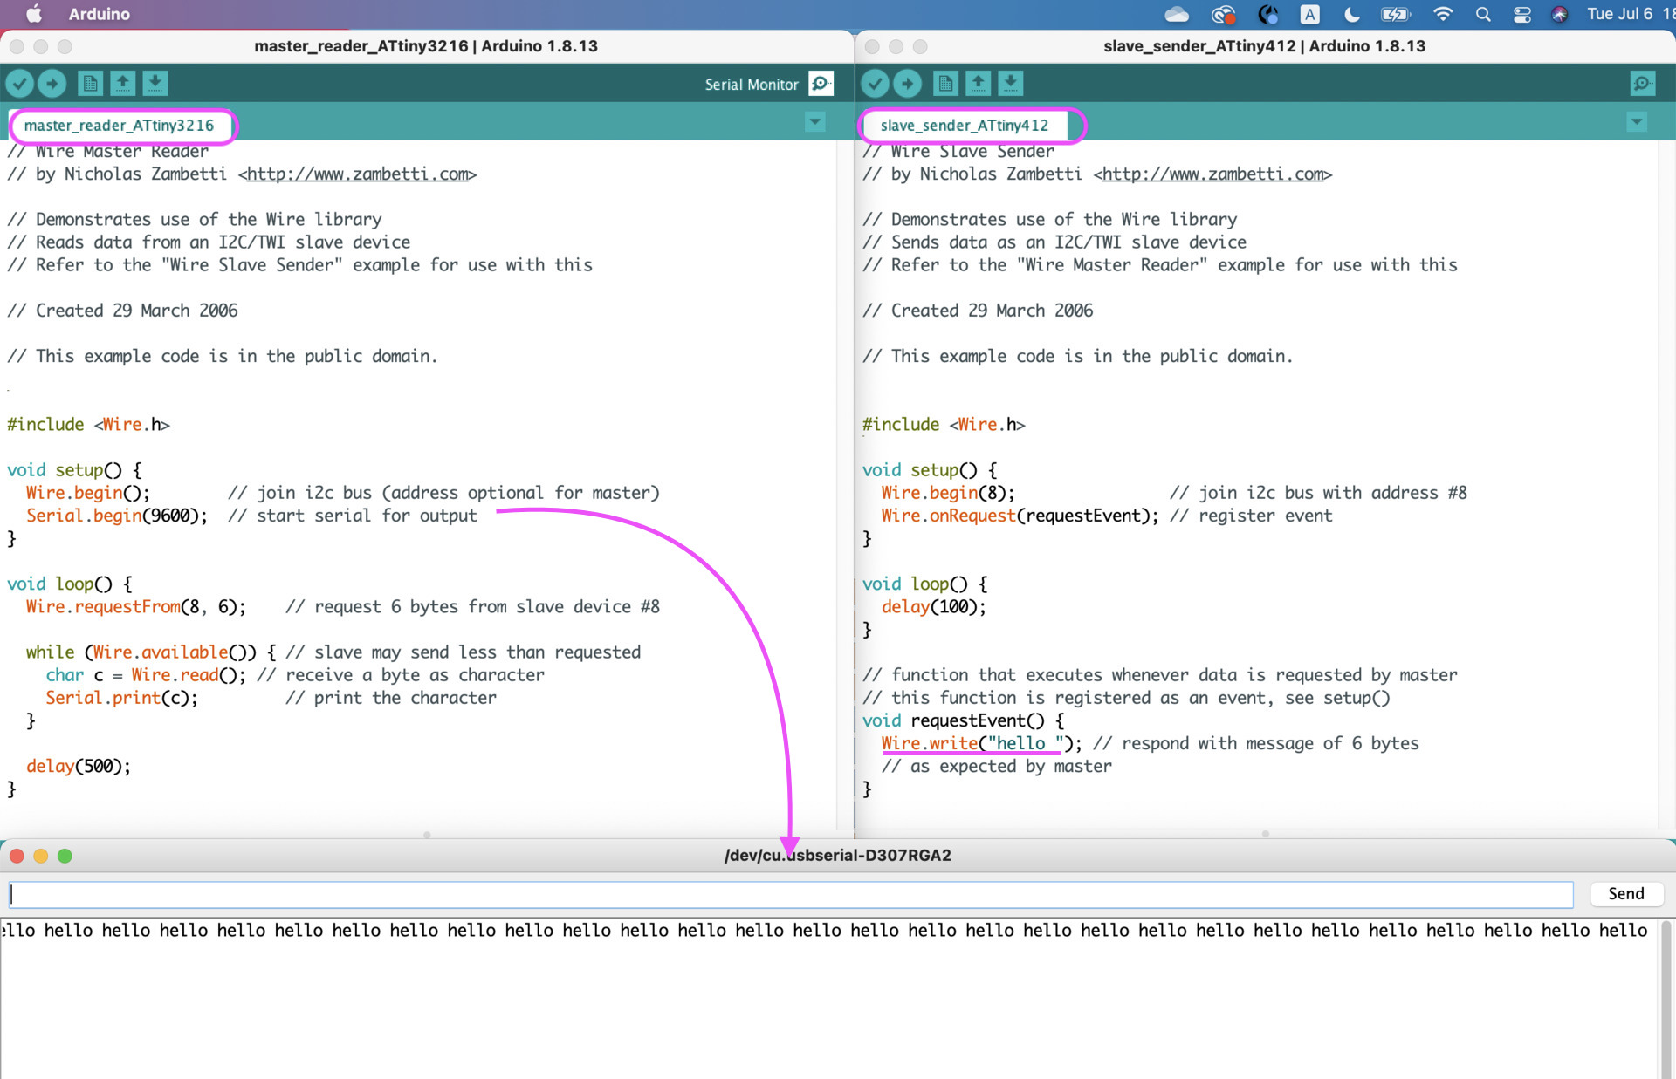Open Wi-Fi menu bar icon

[x=1443, y=14]
